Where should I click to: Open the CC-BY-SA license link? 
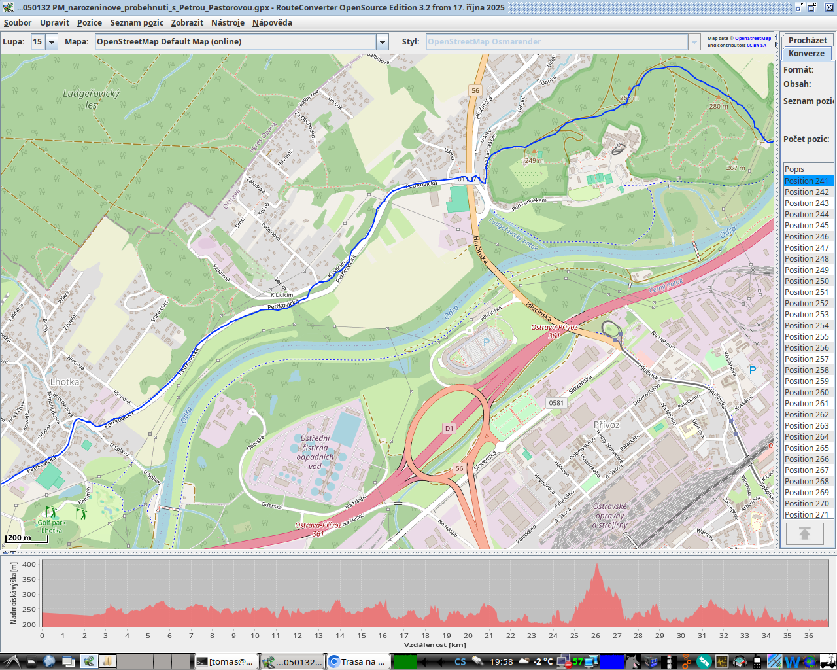click(757, 46)
